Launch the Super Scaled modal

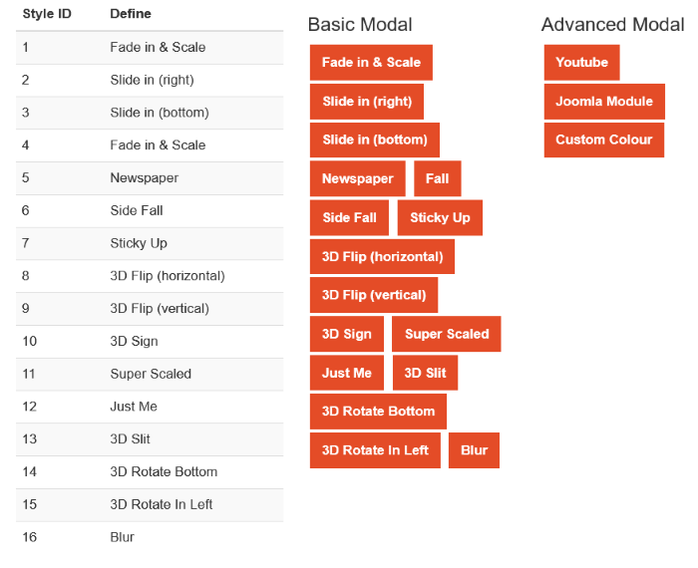[447, 335]
